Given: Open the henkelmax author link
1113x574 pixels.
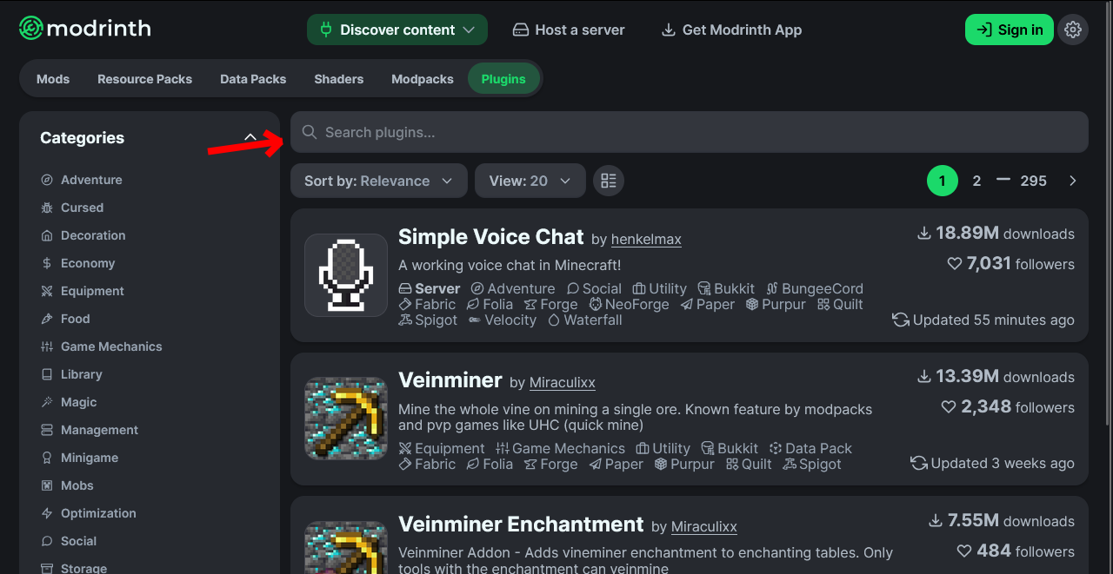Looking at the screenshot, I should 646,240.
